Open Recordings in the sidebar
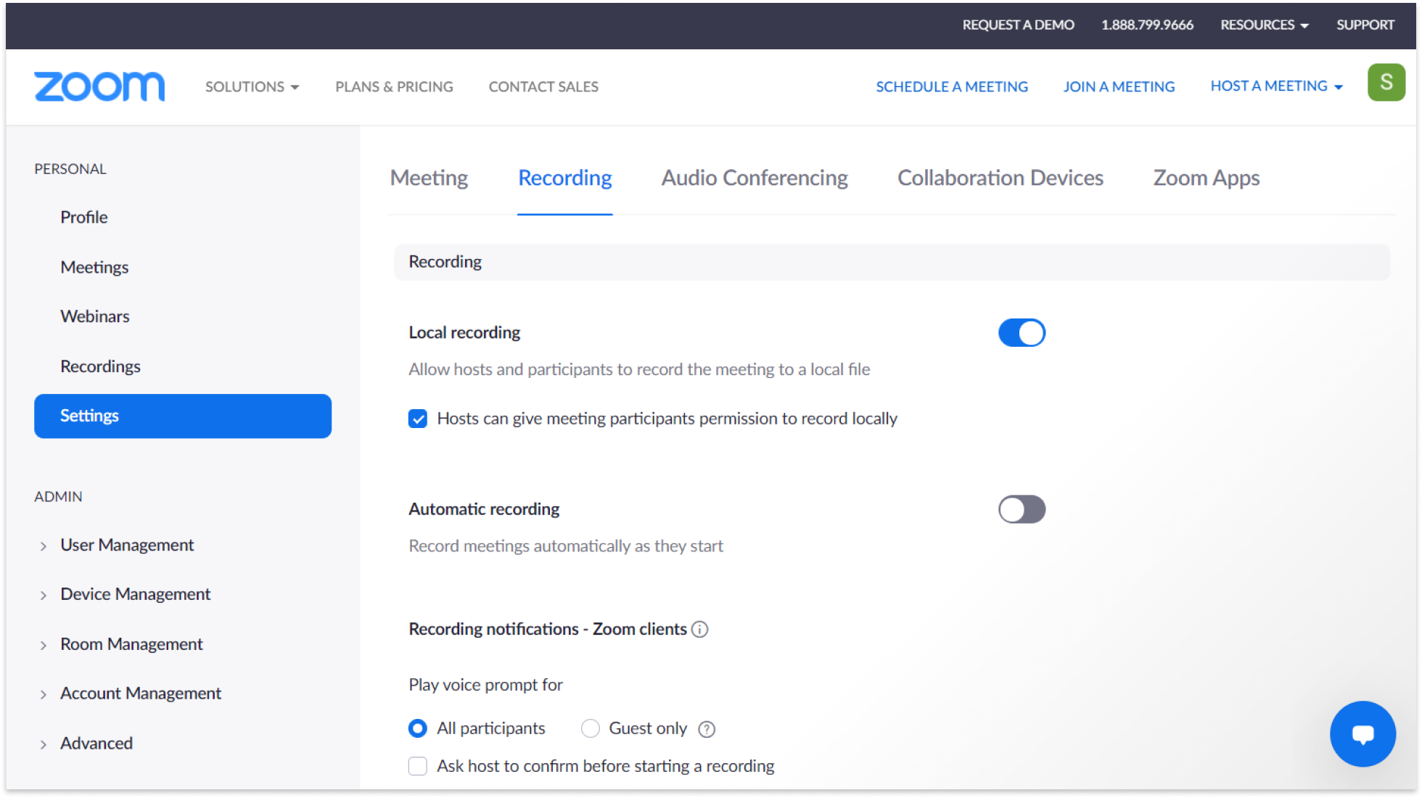Viewport: 1422px width, 798px height. point(101,366)
